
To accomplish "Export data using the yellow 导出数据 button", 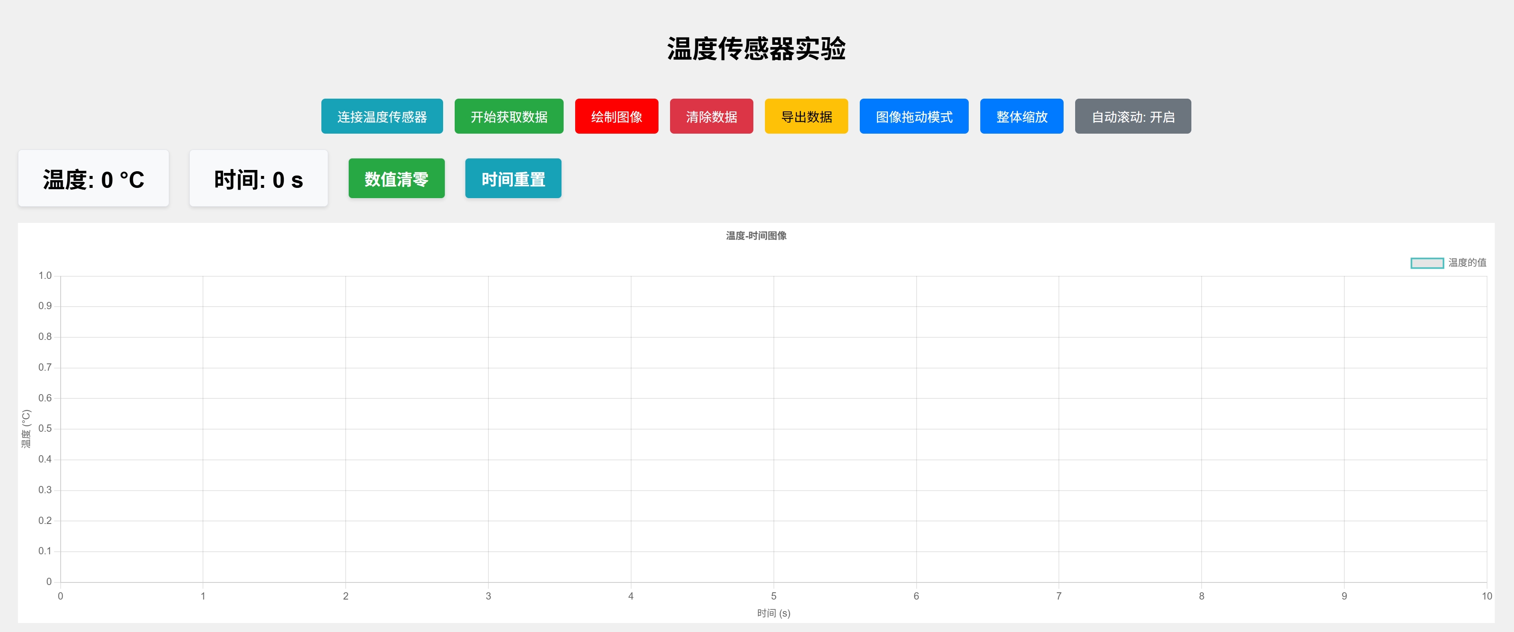I will coord(806,116).
